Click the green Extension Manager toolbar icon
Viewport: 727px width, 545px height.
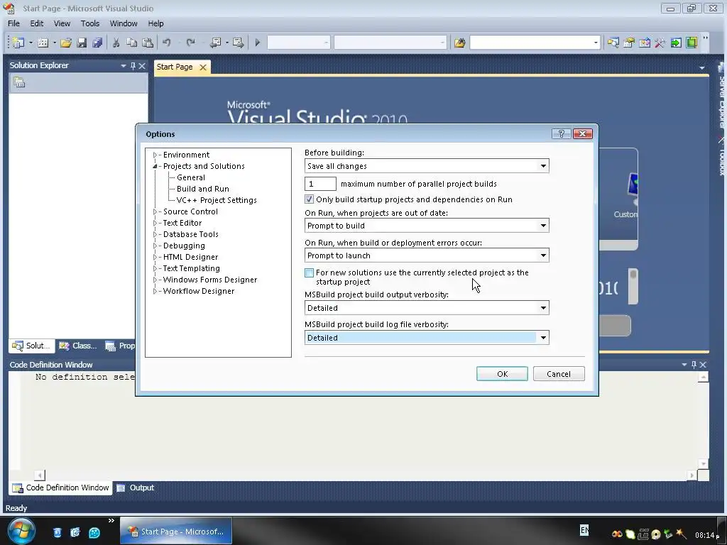coord(692,43)
